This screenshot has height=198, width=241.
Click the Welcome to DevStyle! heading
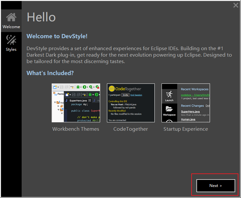point(57,36)
